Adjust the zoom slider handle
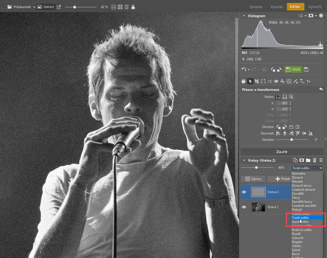Screen dimensions: 327x258 [74, 7]
